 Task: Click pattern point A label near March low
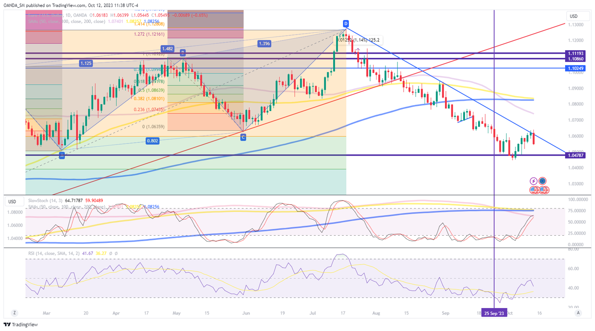point(62,155)
